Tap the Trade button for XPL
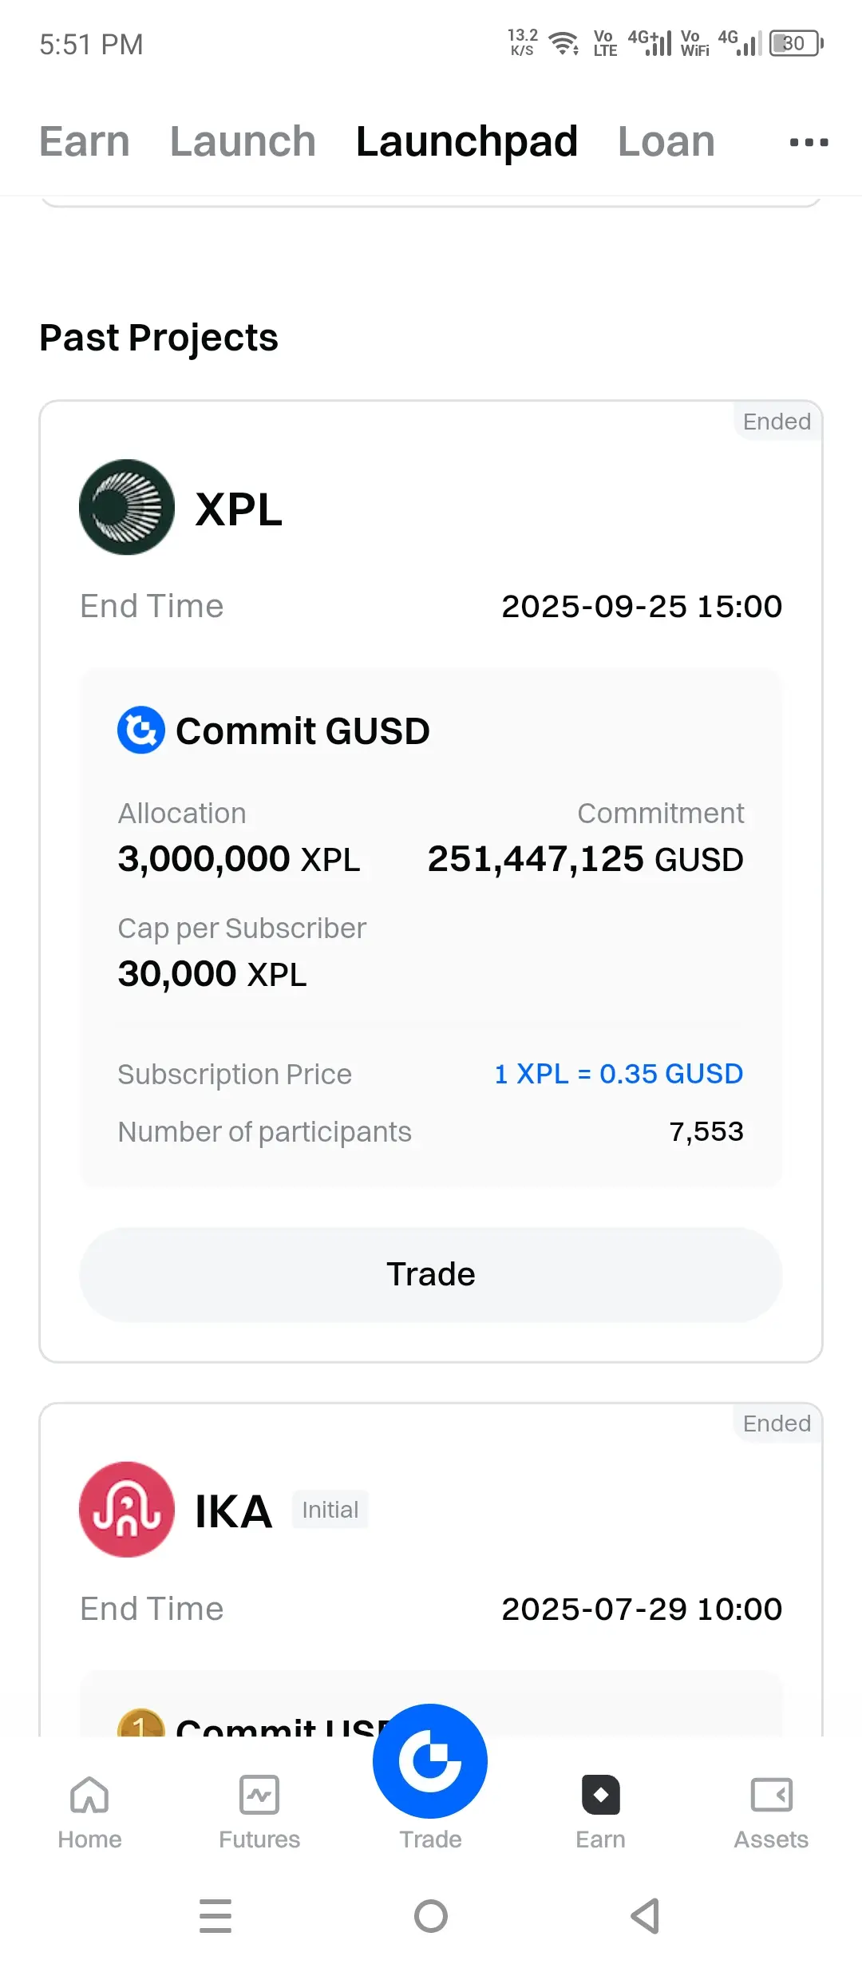 431,1274
